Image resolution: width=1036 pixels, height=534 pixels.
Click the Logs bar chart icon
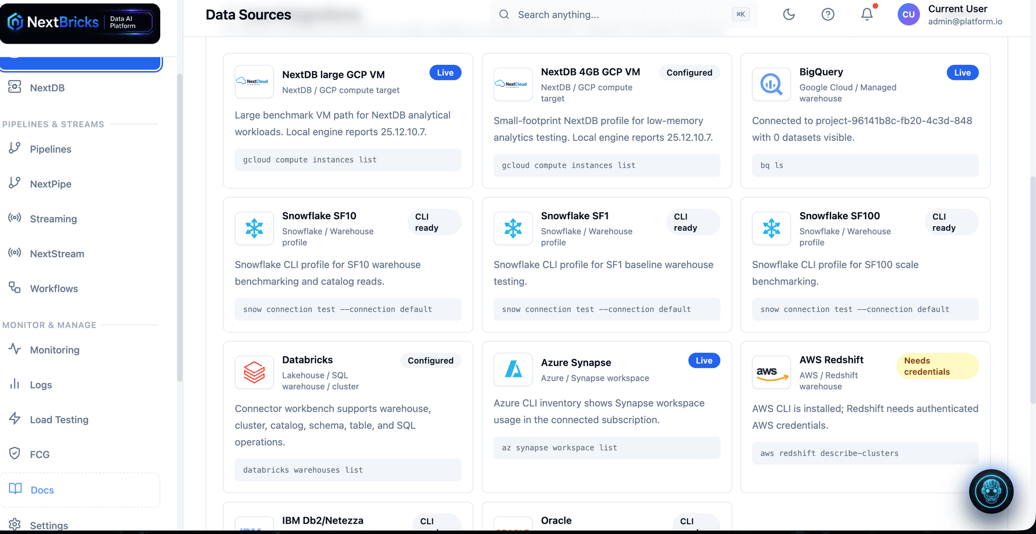coord(15,384)
